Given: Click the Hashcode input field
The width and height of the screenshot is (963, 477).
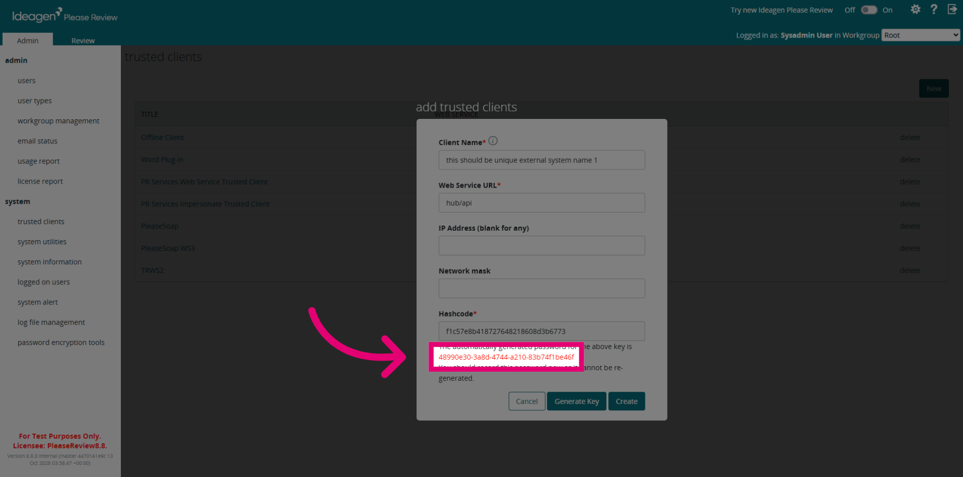Looking at the screenshot, I should pos(542,331).
